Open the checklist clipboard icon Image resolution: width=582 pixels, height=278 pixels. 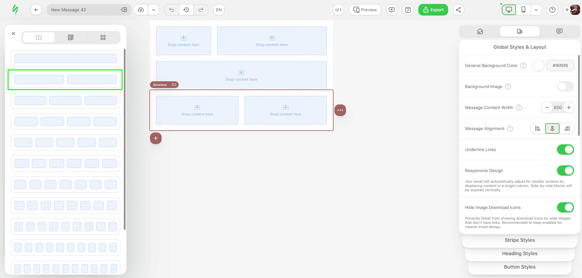point(408,10)
